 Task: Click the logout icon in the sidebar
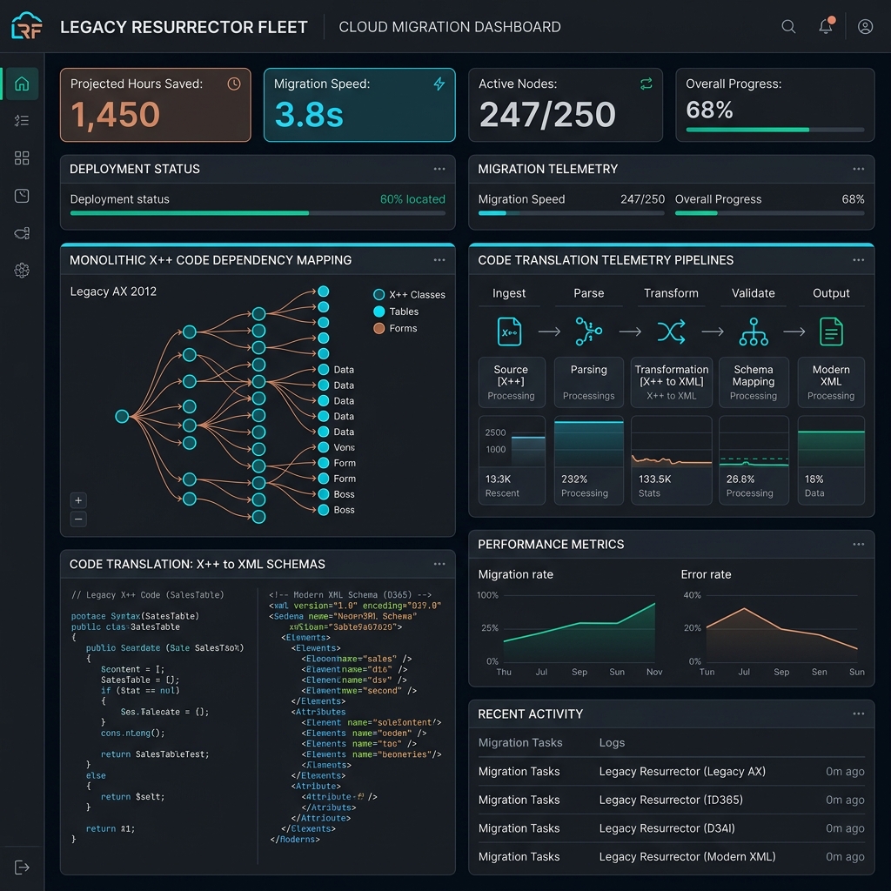pos(22,868)
